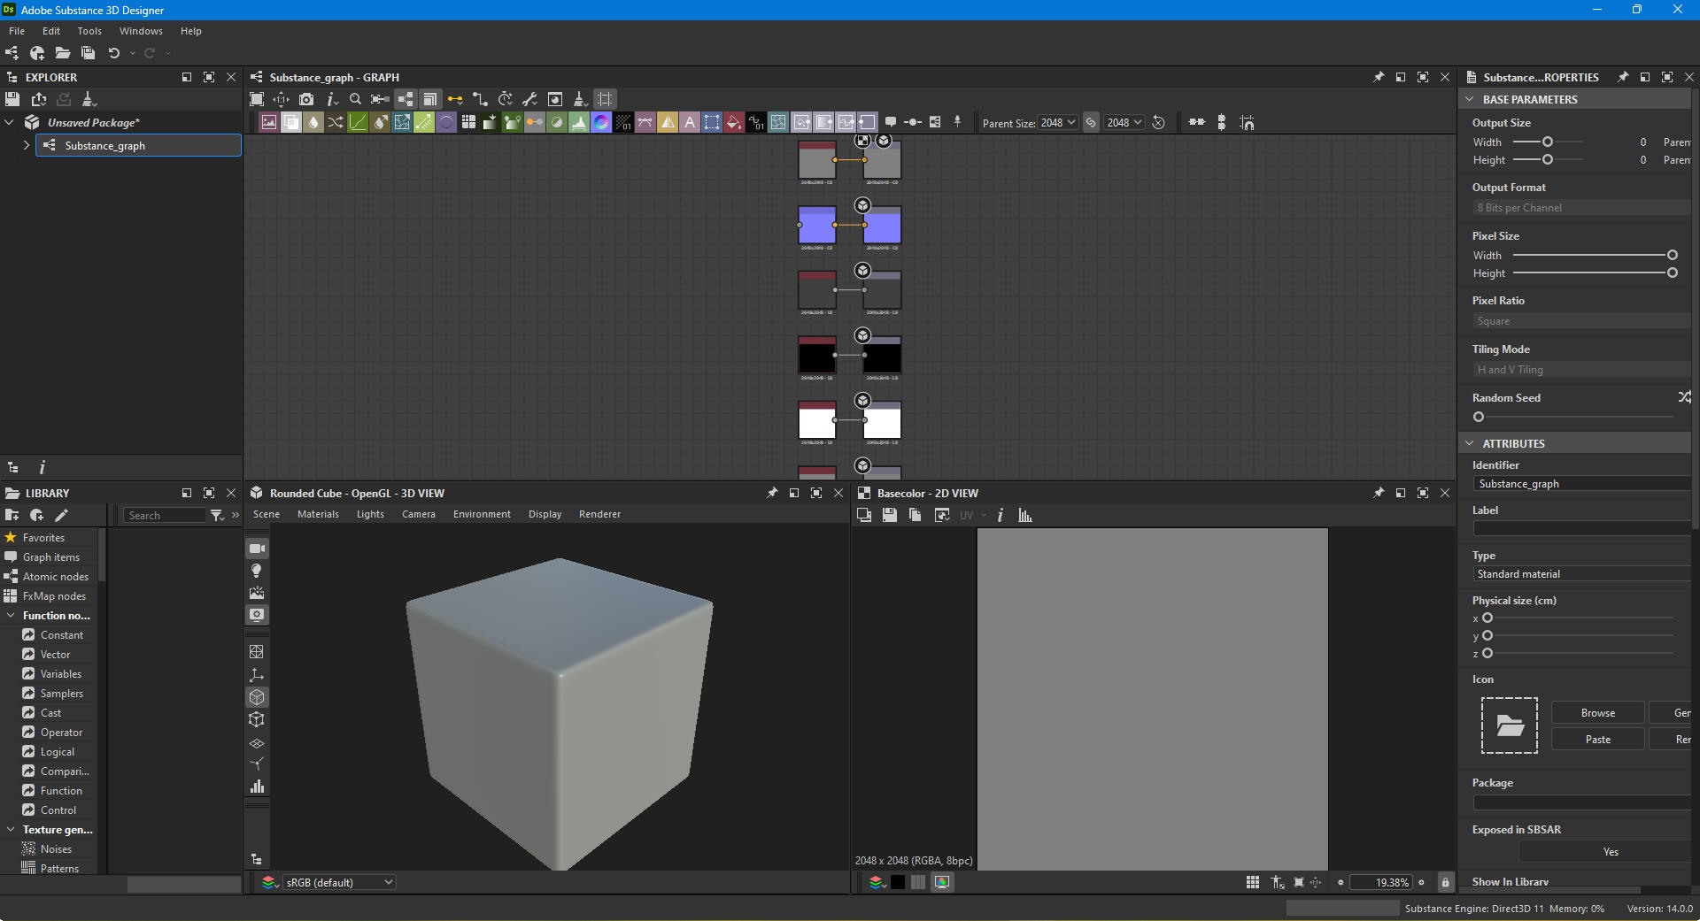This screenshot has height=921, width=1700.
Task: Save the 2D view image with the disk icon
Action: [890, 516]
